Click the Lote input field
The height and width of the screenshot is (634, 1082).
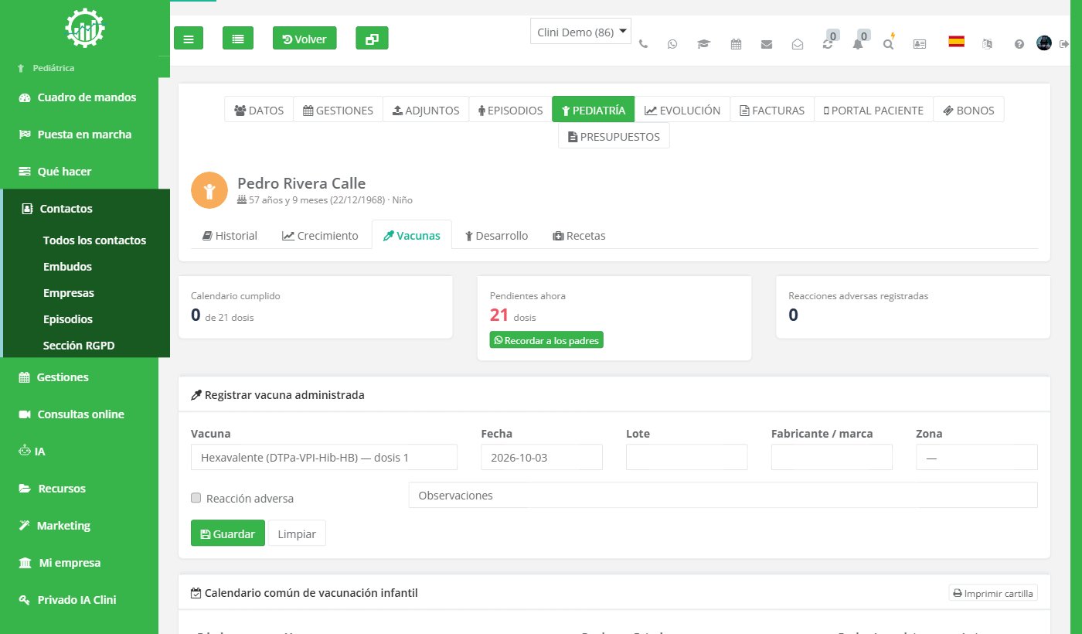[687, 457]
